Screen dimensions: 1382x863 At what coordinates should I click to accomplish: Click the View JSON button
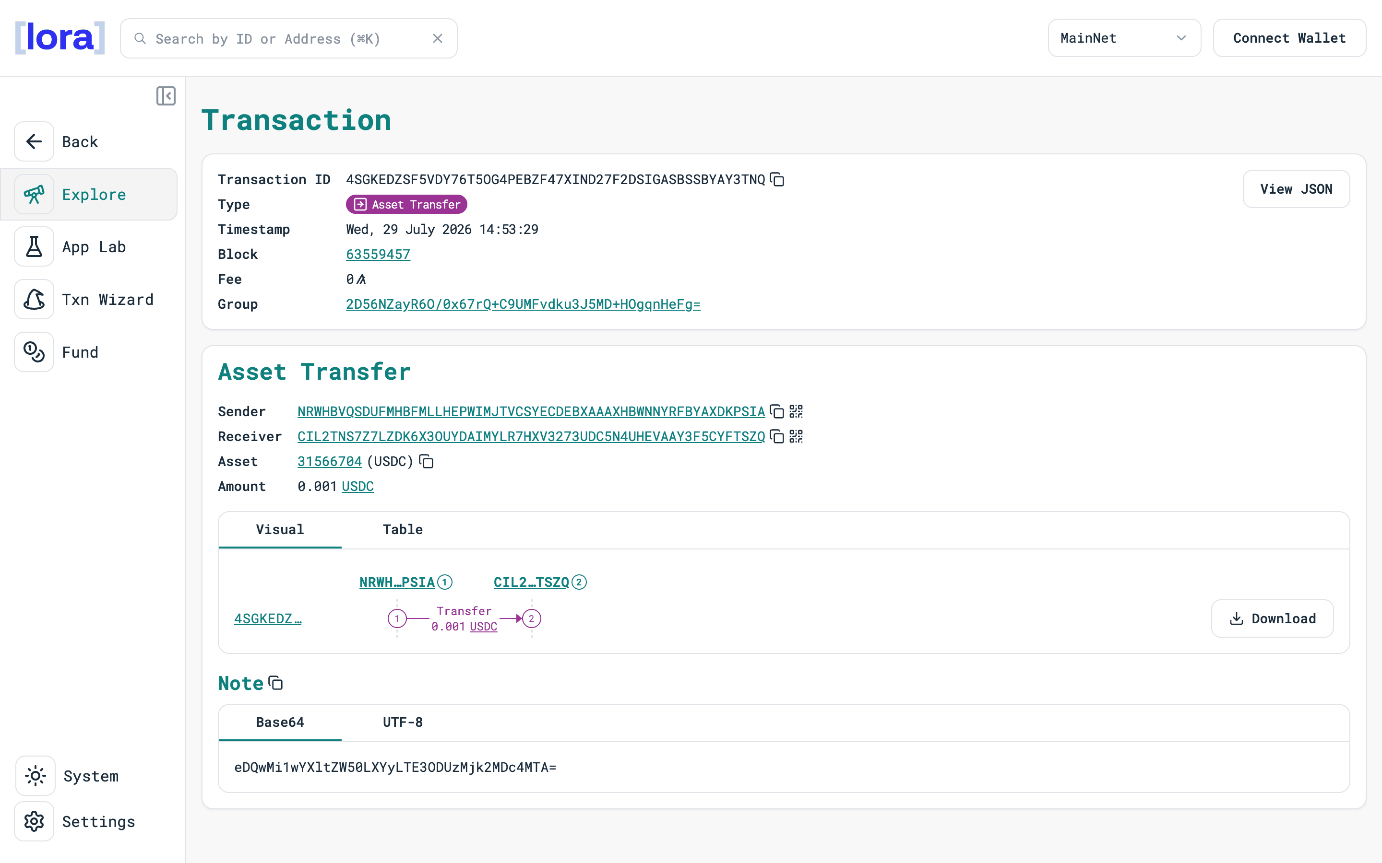tap(1296, 189)
